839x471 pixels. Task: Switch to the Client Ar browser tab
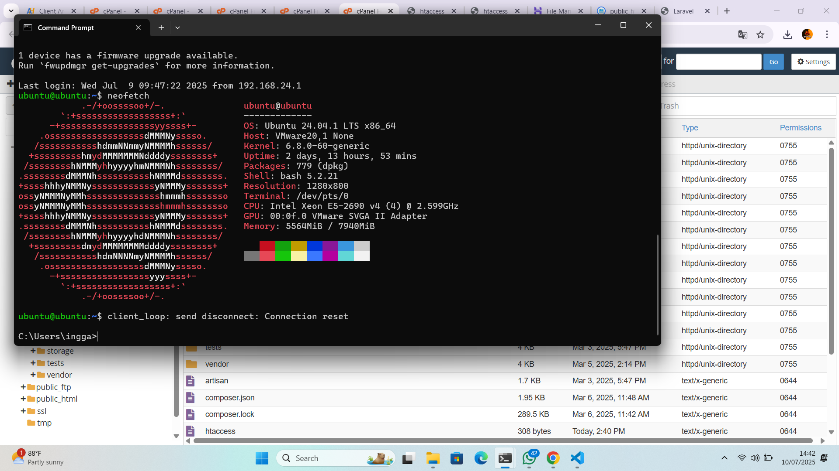[51, 11]
